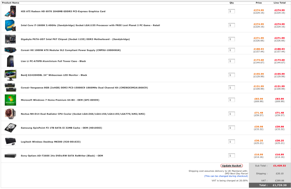Click the quantity box for Intel Core i7-2600K
Screen dimensions: 291x189
coord(232,25)
